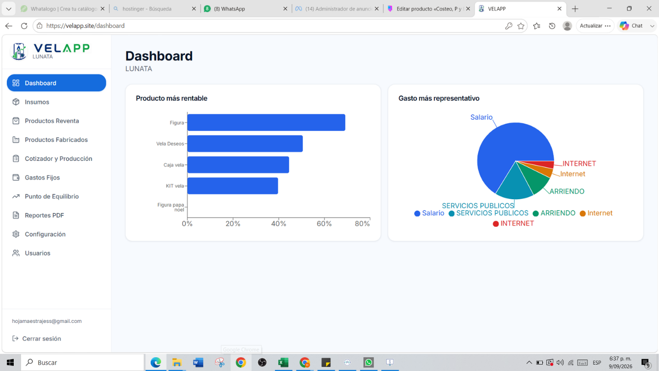Open Gastos Fijos wallet icon

pyautogui.click(x=16, y=177)
